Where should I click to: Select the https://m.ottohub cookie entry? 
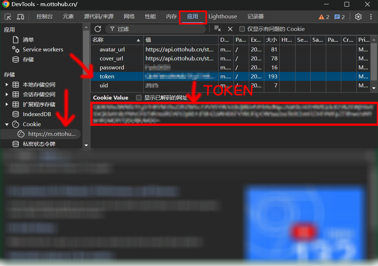(x=52, y=134)
